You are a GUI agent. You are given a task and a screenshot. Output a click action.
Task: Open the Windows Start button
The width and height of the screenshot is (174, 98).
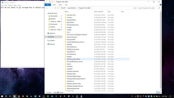2,96
